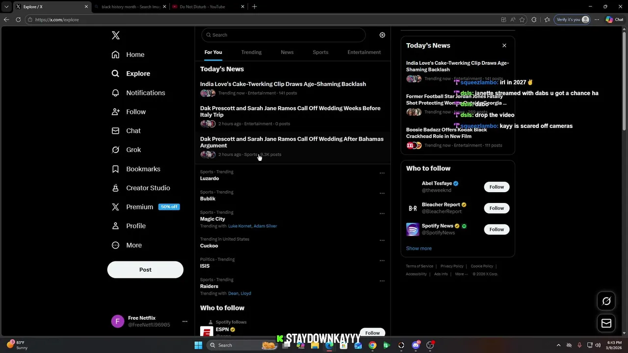Viewport: 628px width, 353px height.
Task: Open Terms of Service link
Action: 419,266
